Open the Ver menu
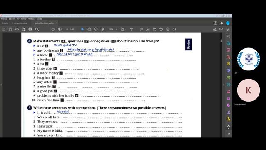 (x=18, y=19)
